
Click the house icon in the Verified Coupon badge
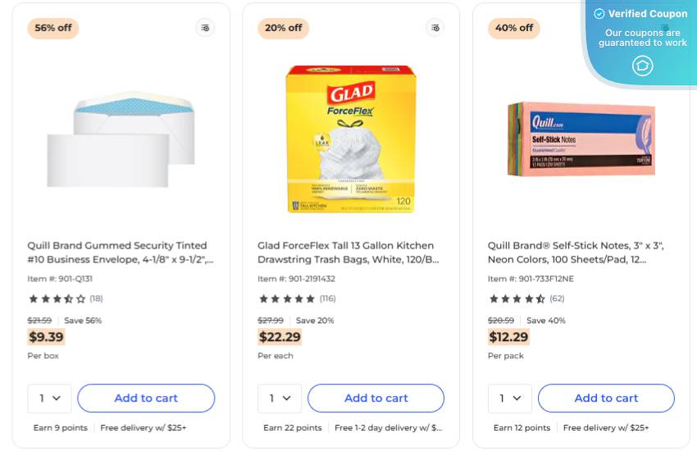[x=643, y=66]
